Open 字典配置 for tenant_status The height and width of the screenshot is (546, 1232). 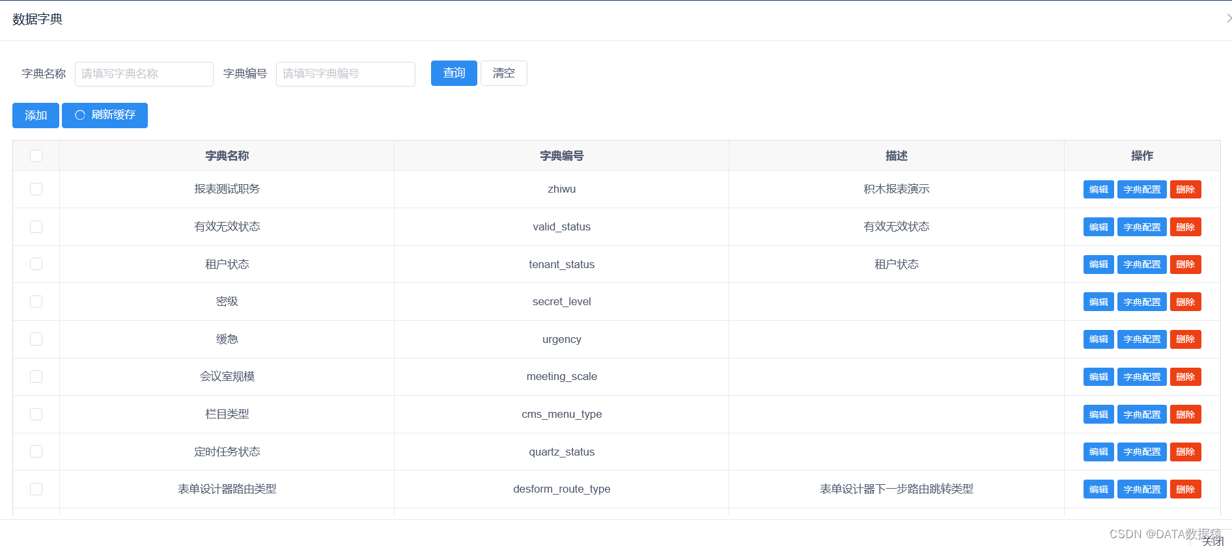(x=1142, y=264)
